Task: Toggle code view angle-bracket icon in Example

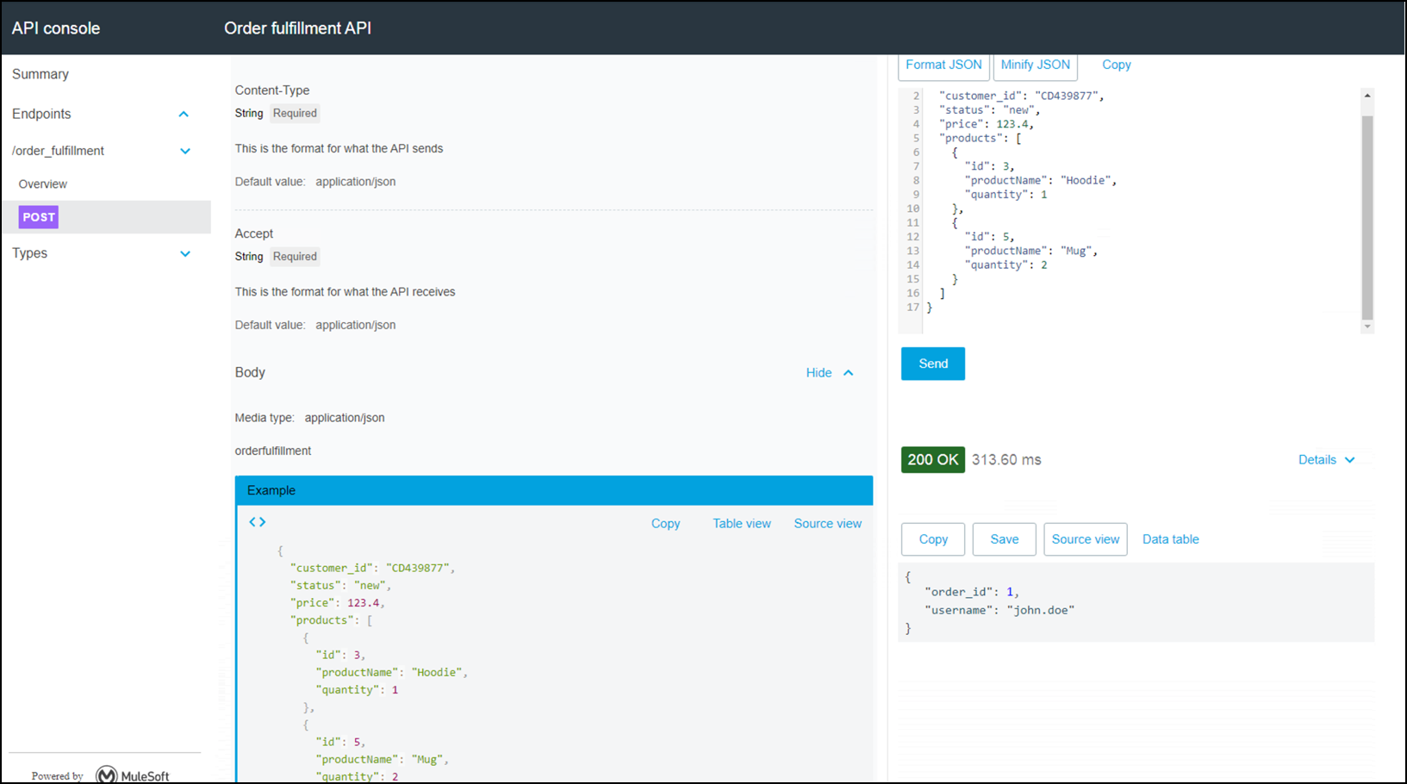Action: click(x=257, y=522)
